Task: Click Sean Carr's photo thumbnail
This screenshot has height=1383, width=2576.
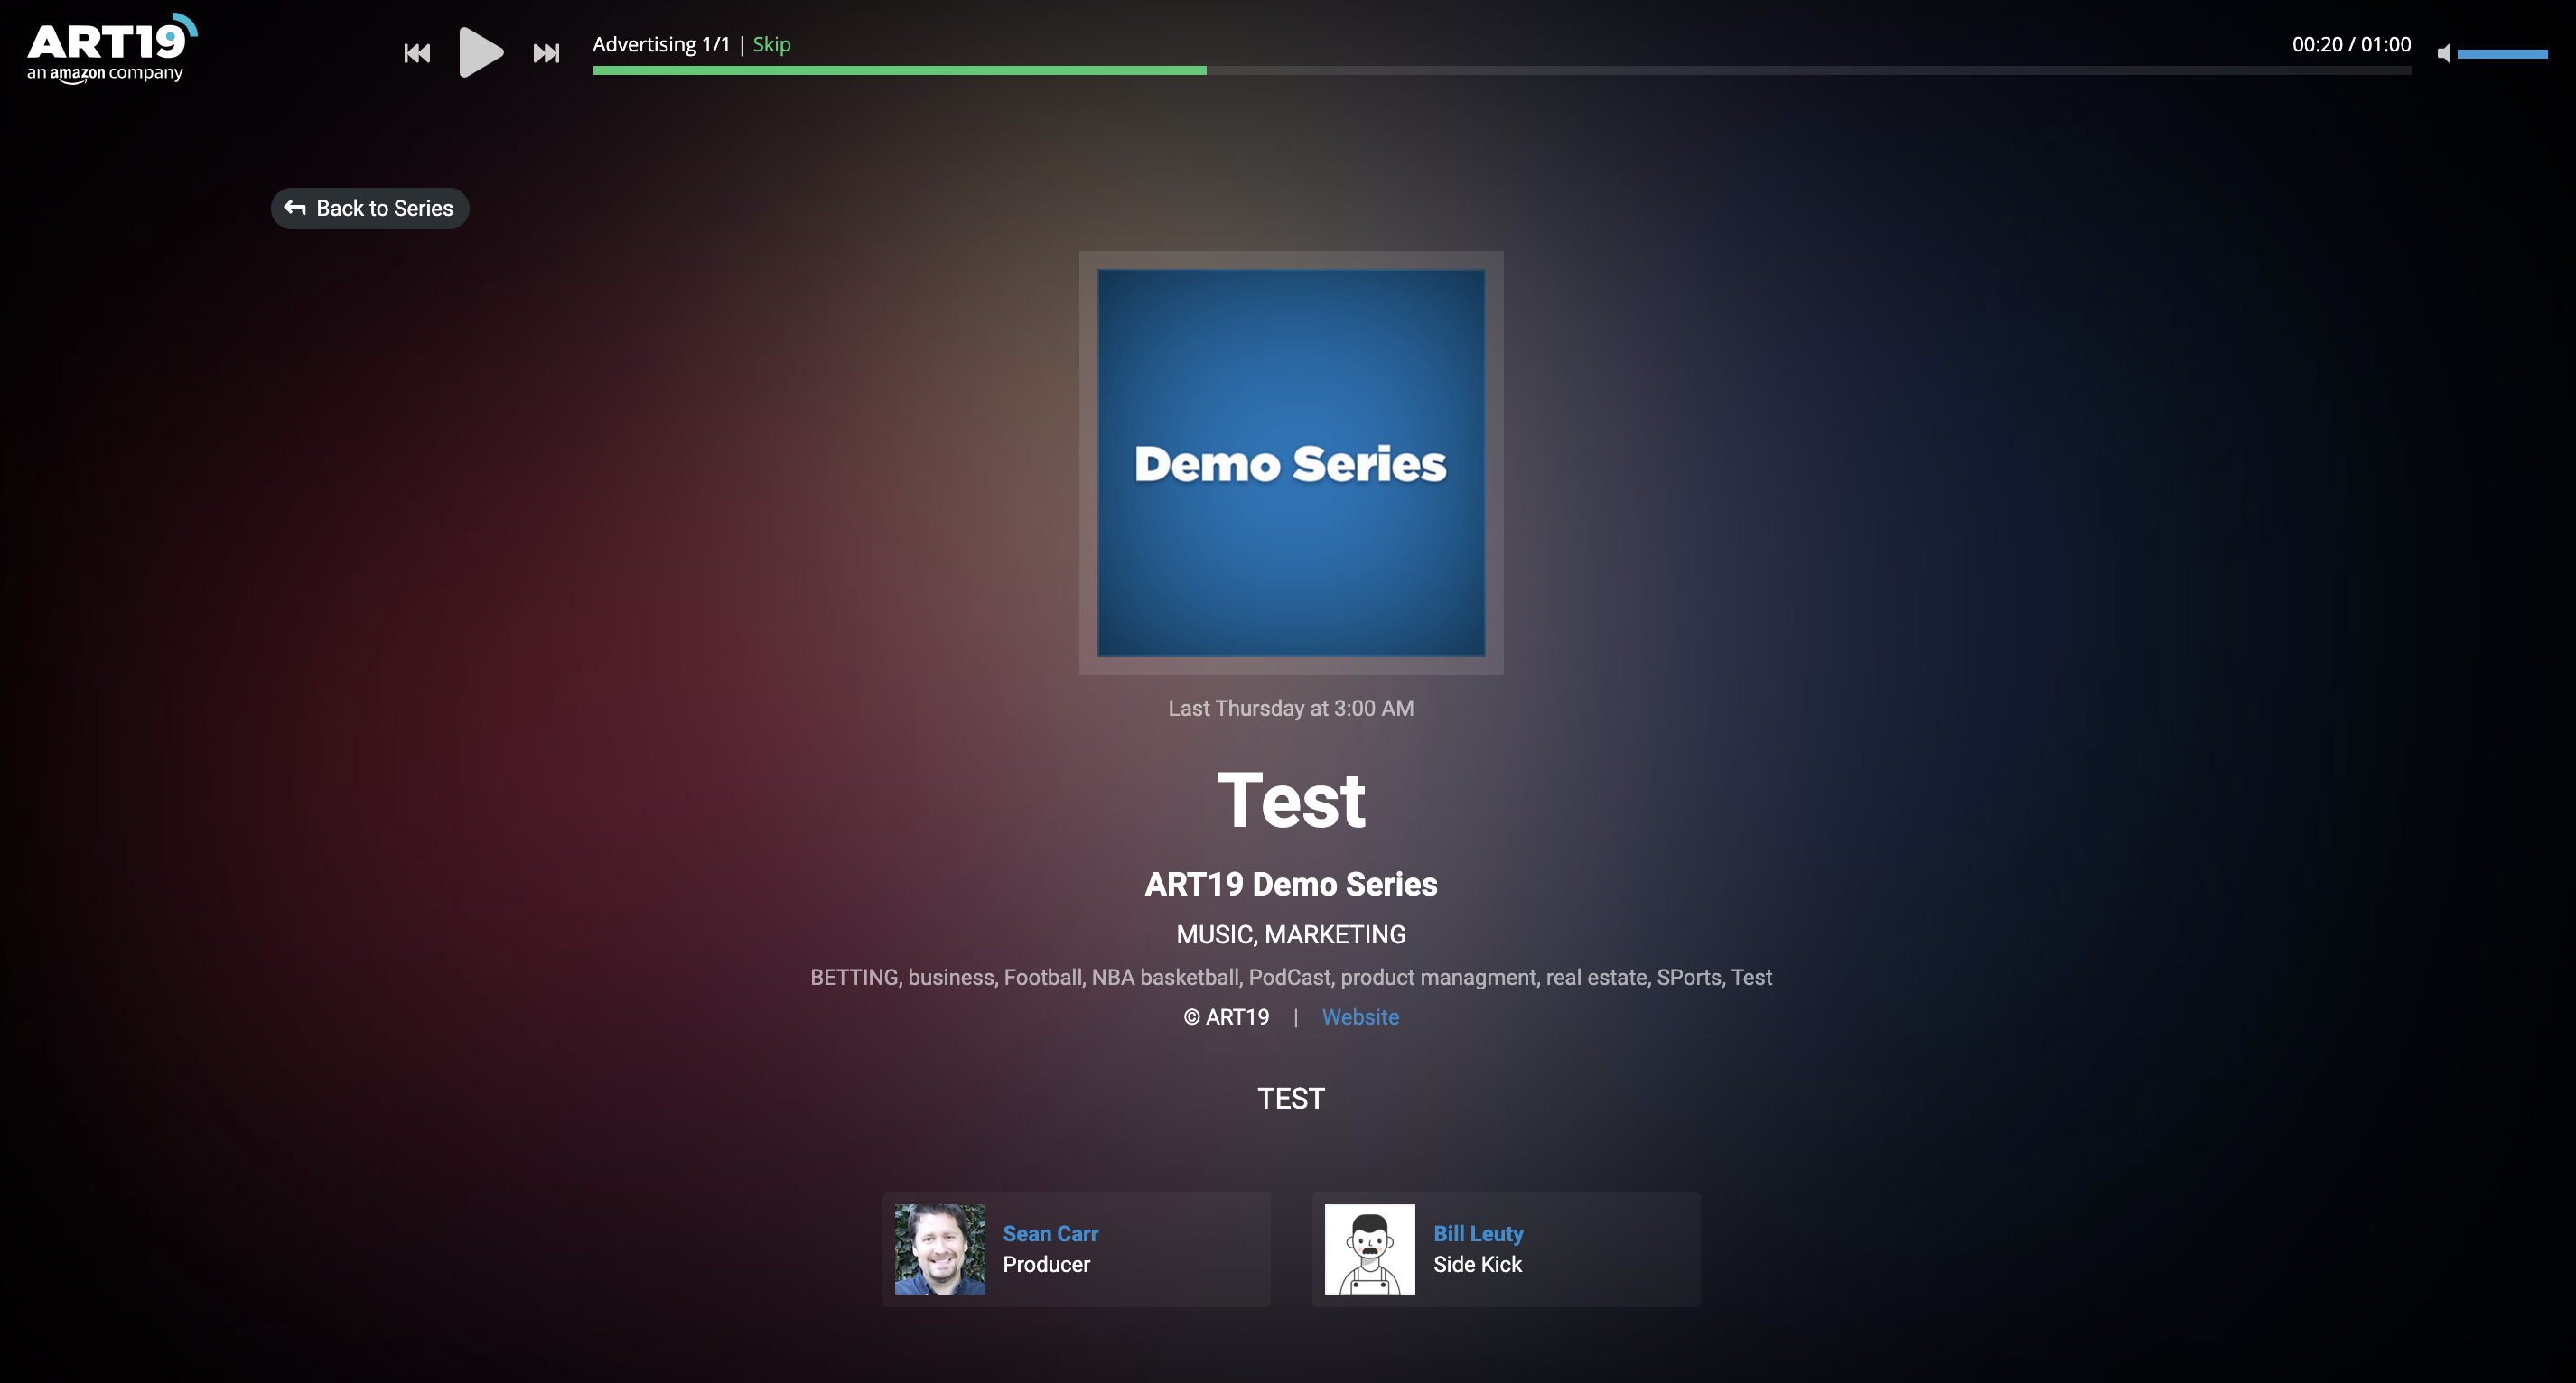Action: click(x=939, y=1249)
